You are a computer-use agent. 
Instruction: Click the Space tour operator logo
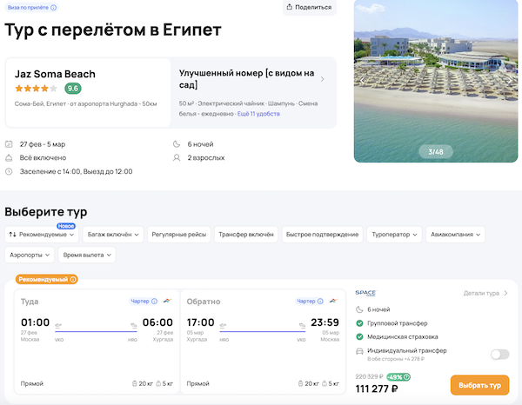click(365, 293)
